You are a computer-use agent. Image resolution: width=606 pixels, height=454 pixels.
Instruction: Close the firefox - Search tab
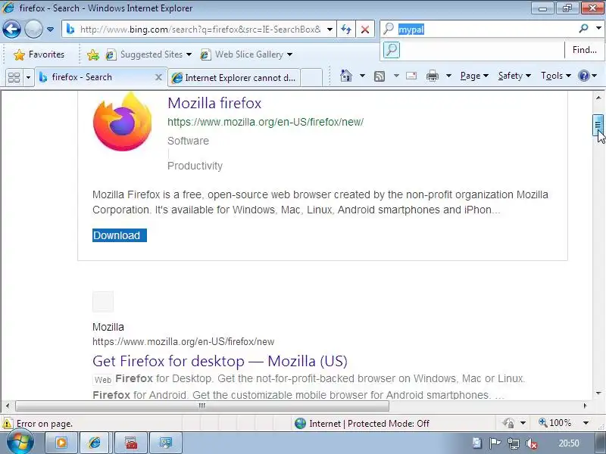[x=158, y=77]
